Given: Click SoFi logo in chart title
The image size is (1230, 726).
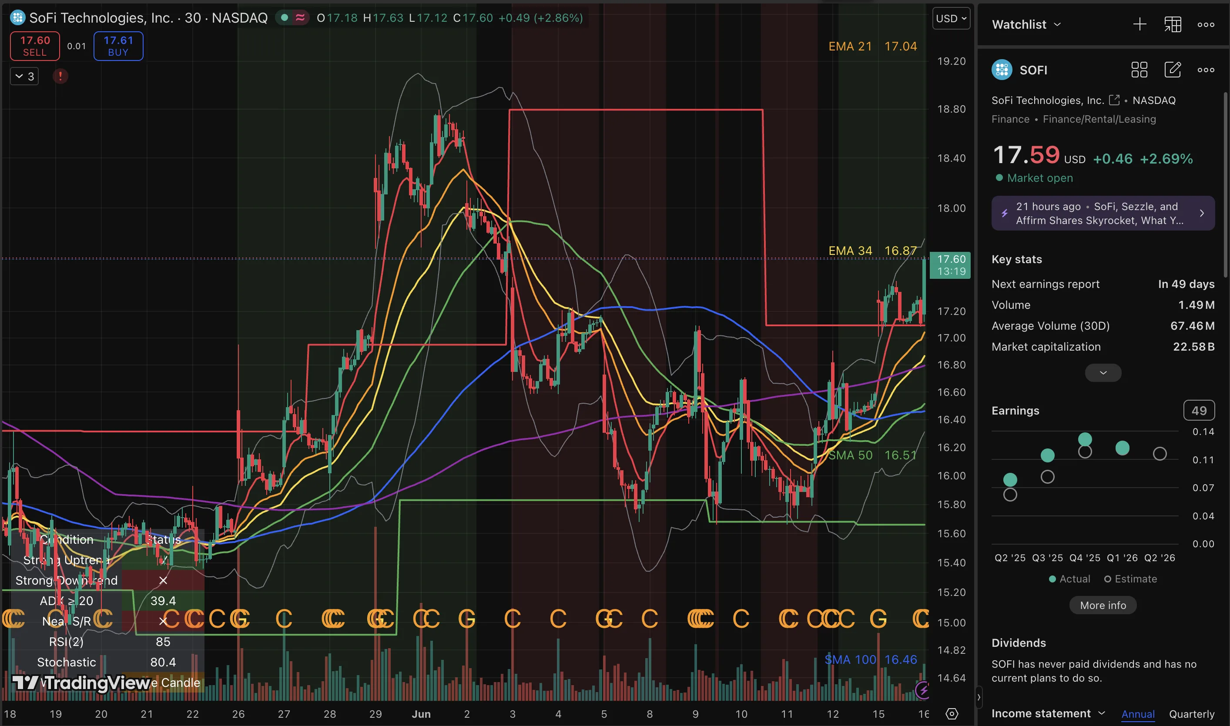Looking at the screenshot, I should coord(17,17).
